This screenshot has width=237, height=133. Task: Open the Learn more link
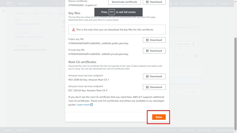85,105
